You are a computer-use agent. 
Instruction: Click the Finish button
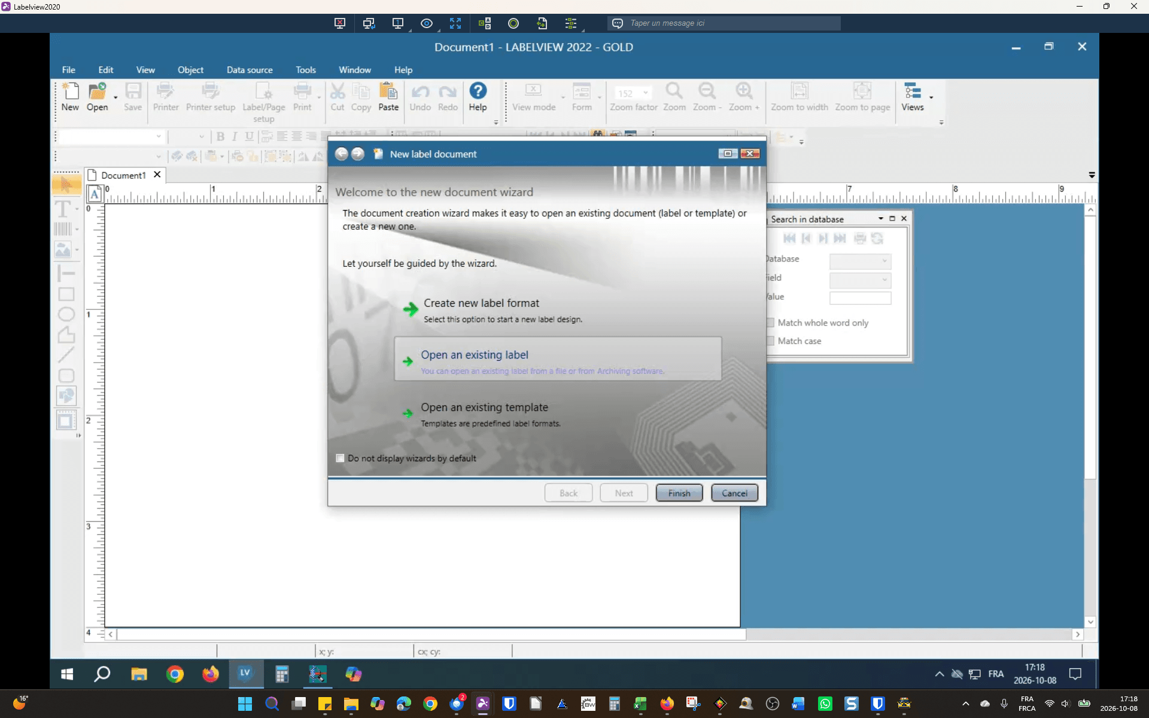pyautogui.click(x=679, y=493)
